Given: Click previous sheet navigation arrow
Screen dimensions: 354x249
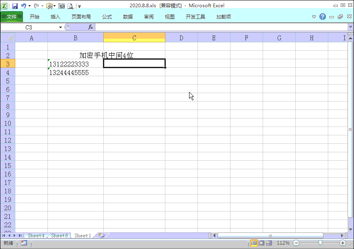Looking at the screenshot, I should 9,235.
